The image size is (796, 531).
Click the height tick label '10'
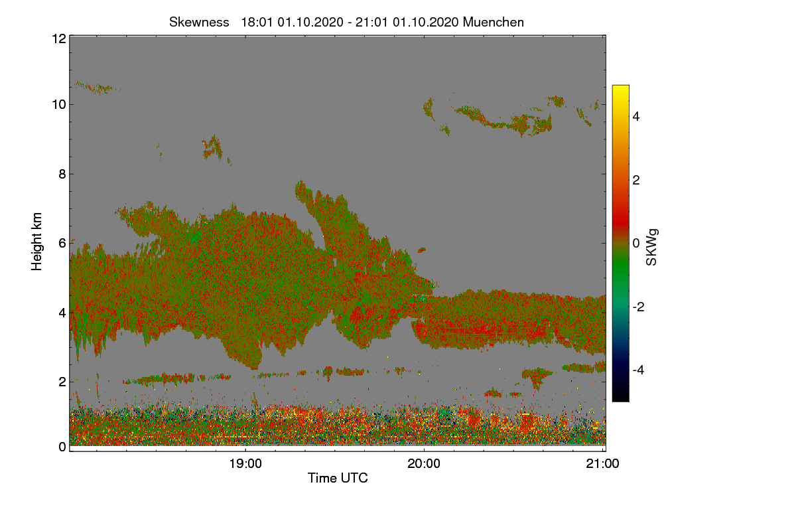(58, 104)
